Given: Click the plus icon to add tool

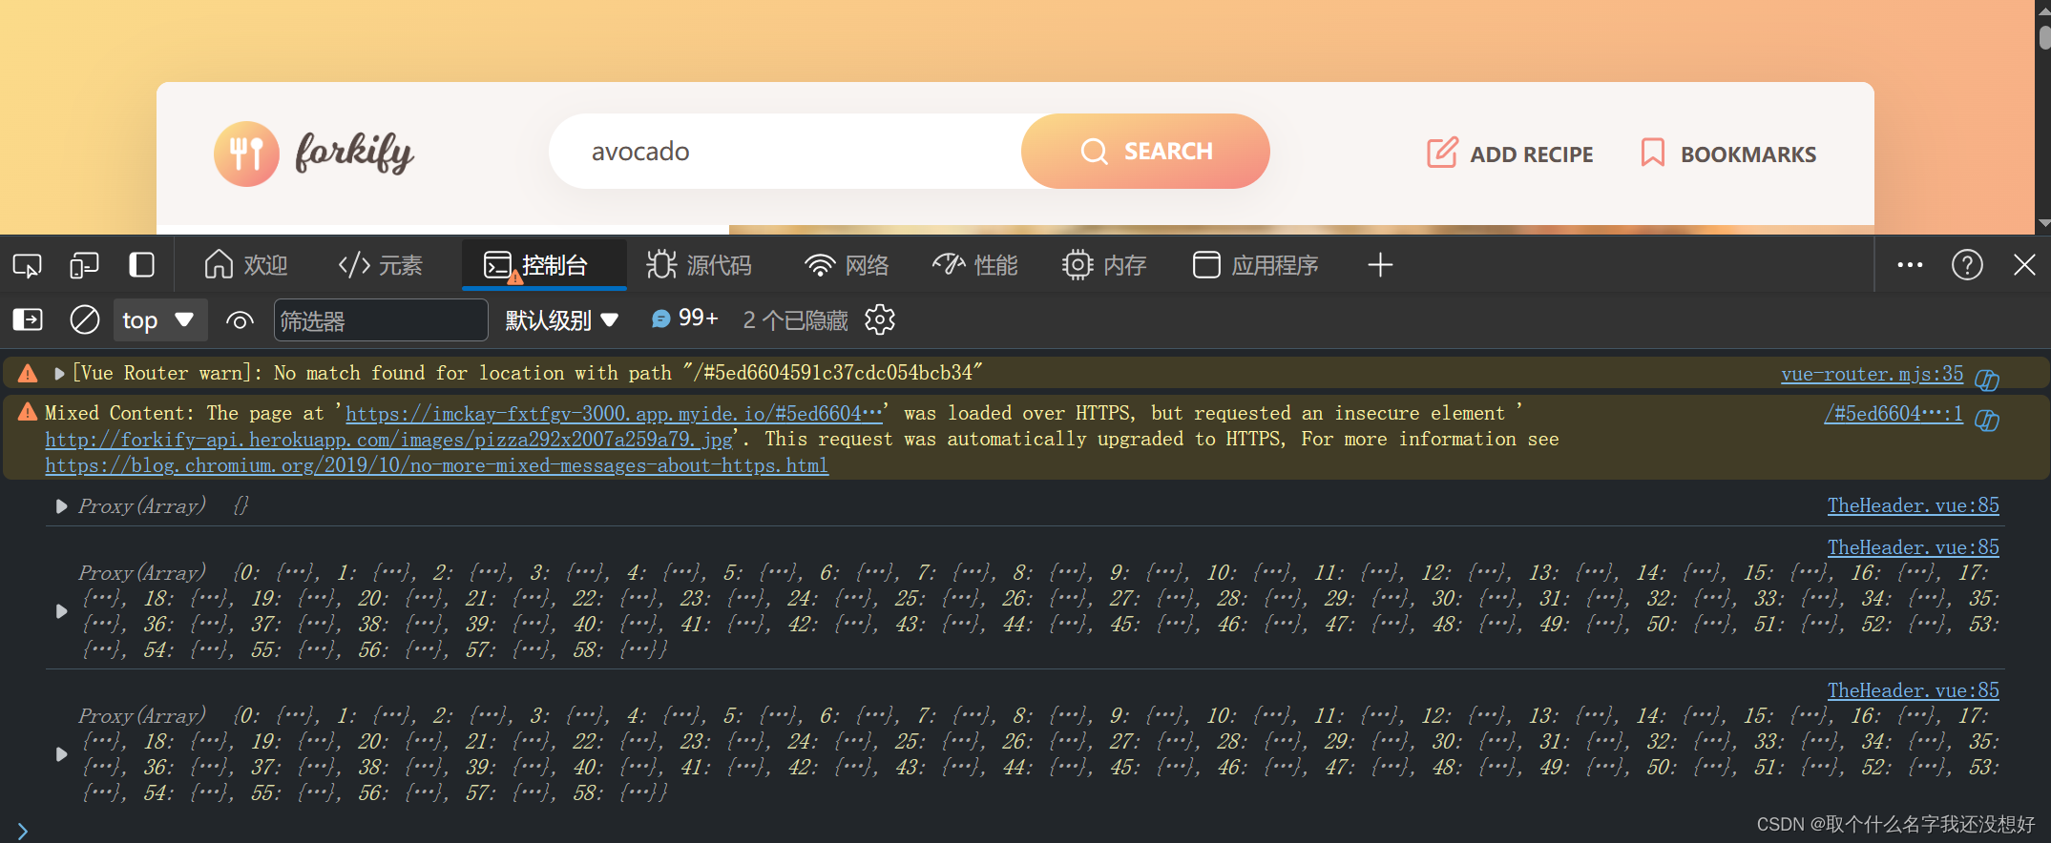Looking at the screenshot, I should point(1380,265).
